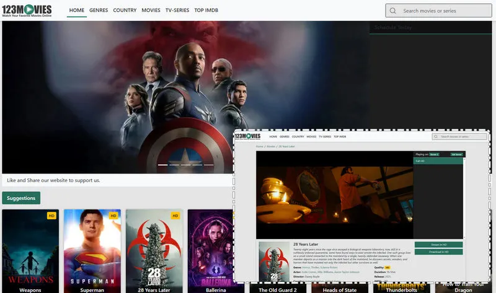Open the TOP IMDB page

[x=208, y=11]
